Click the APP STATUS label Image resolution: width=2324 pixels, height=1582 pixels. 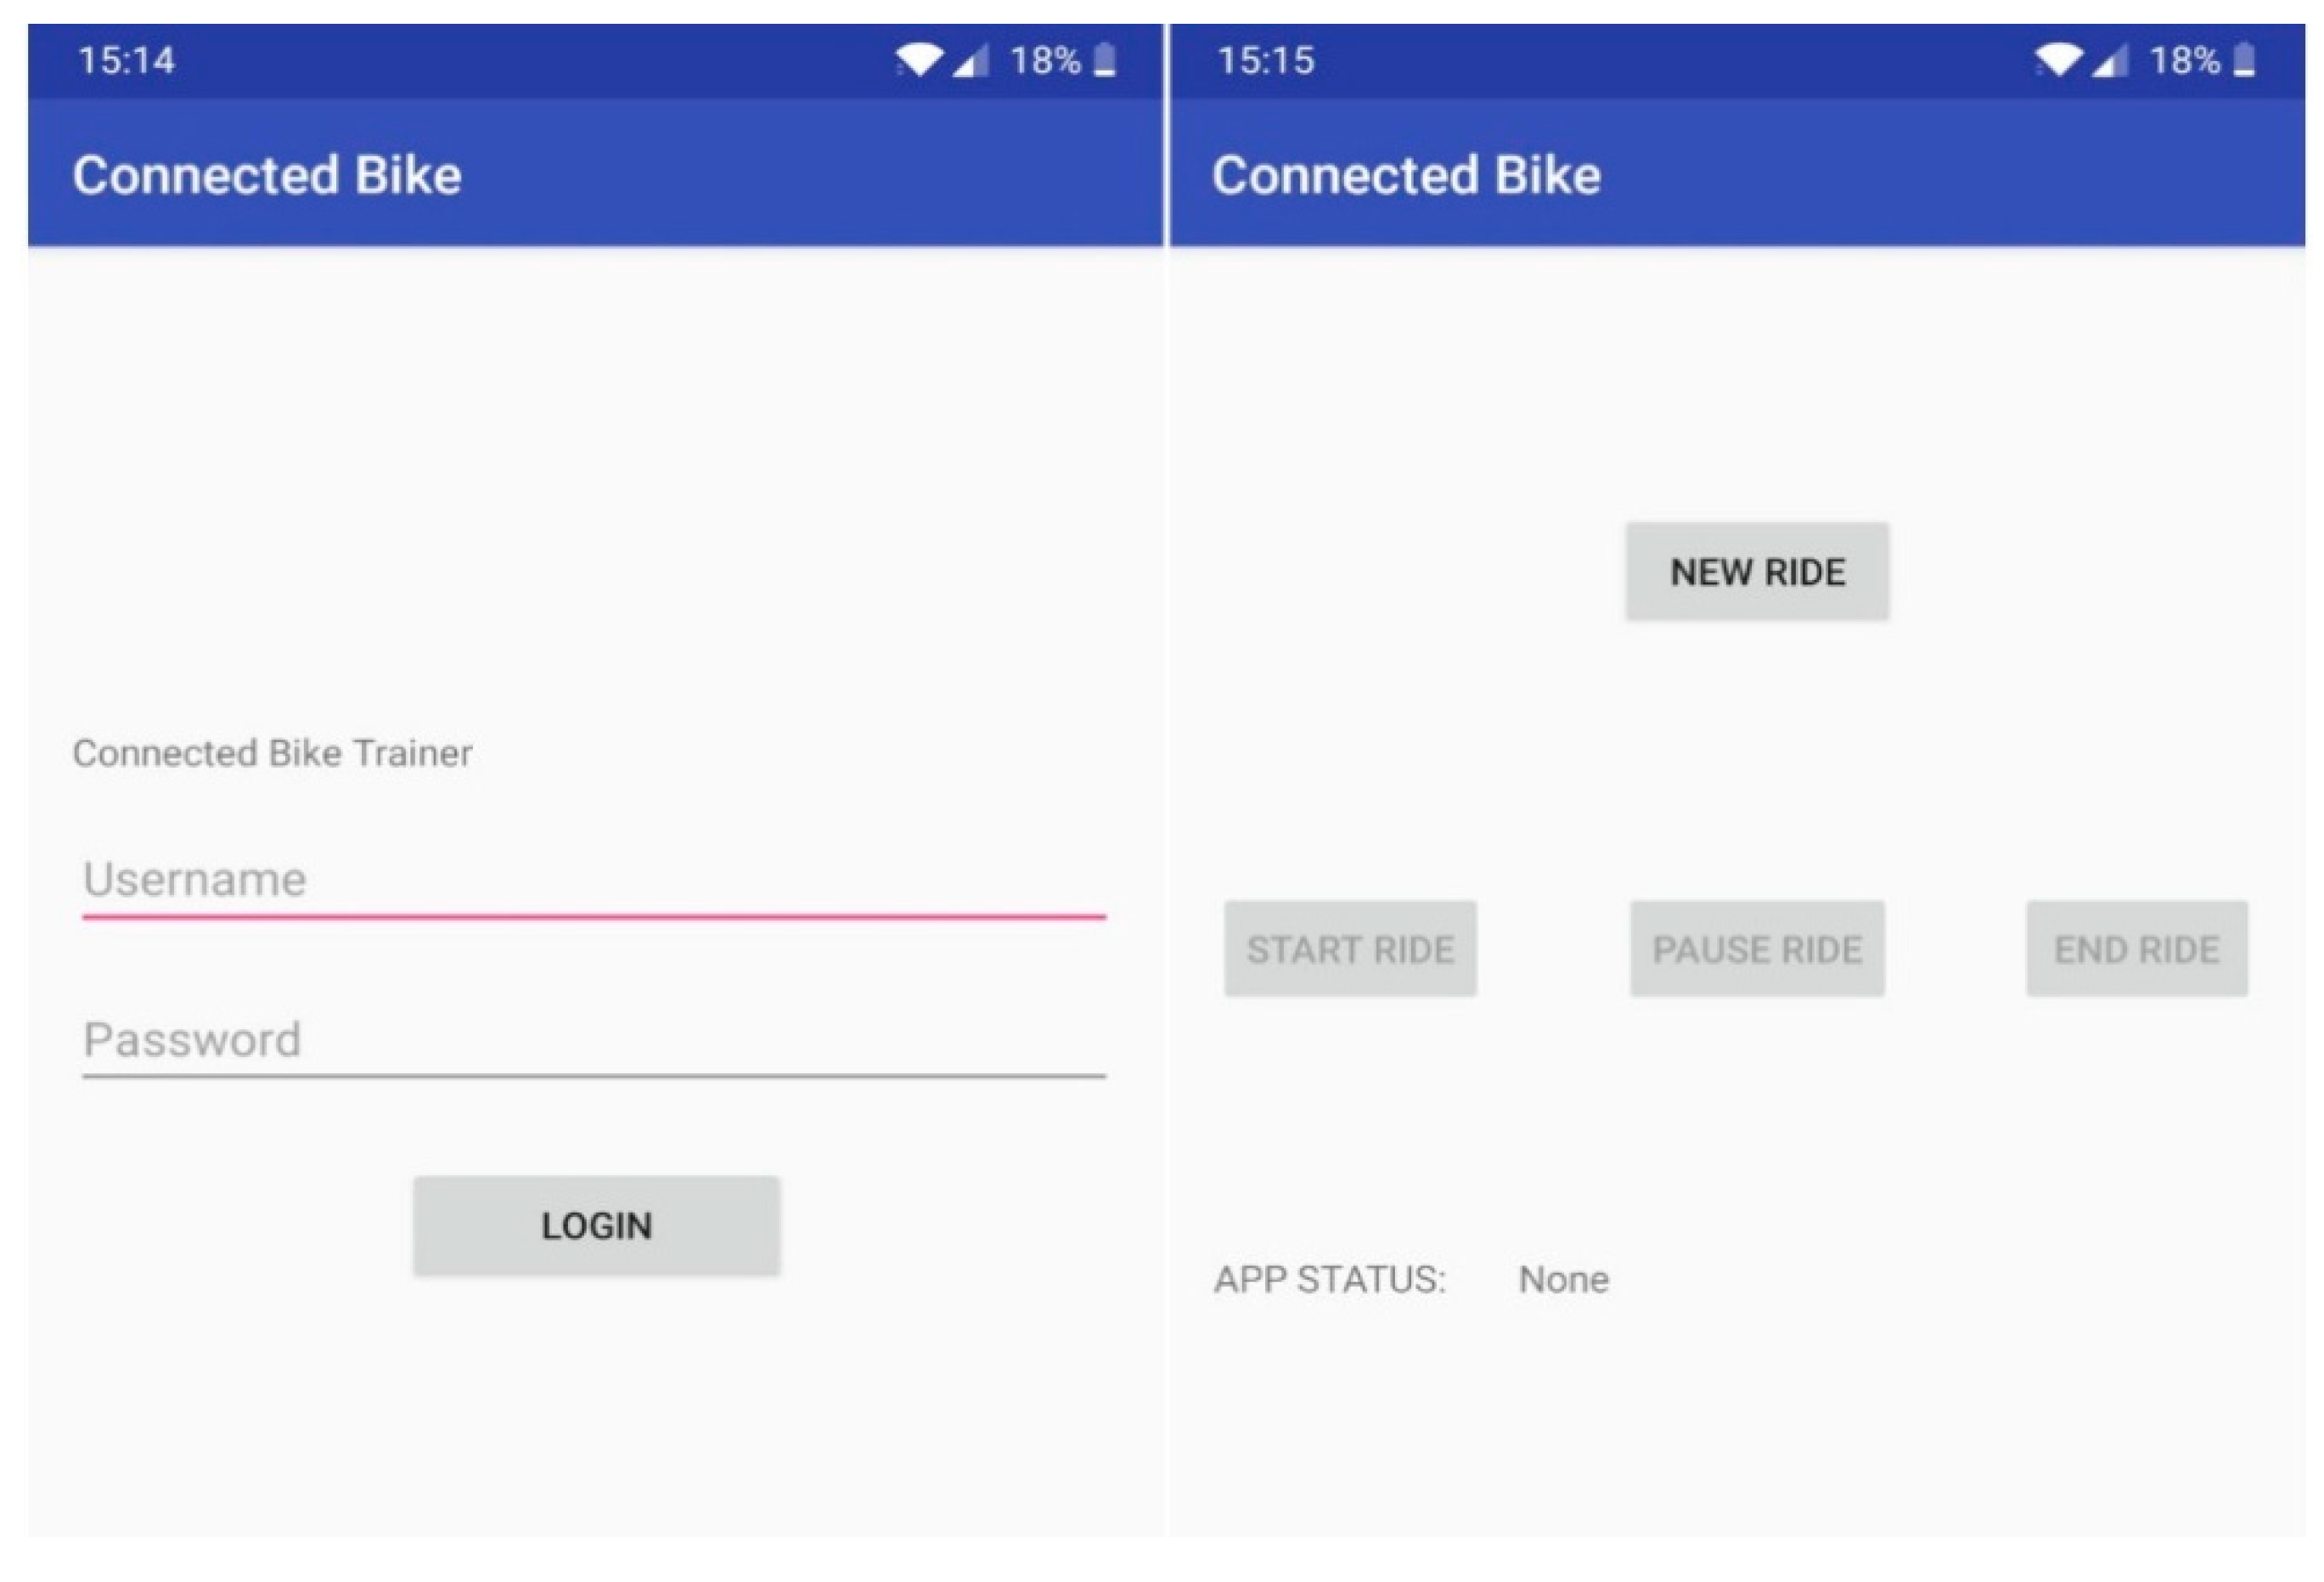1329,1280
